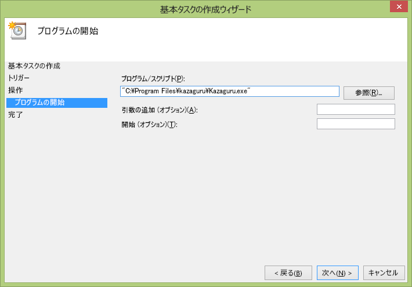Click the キャンセル button

[384, 273]
